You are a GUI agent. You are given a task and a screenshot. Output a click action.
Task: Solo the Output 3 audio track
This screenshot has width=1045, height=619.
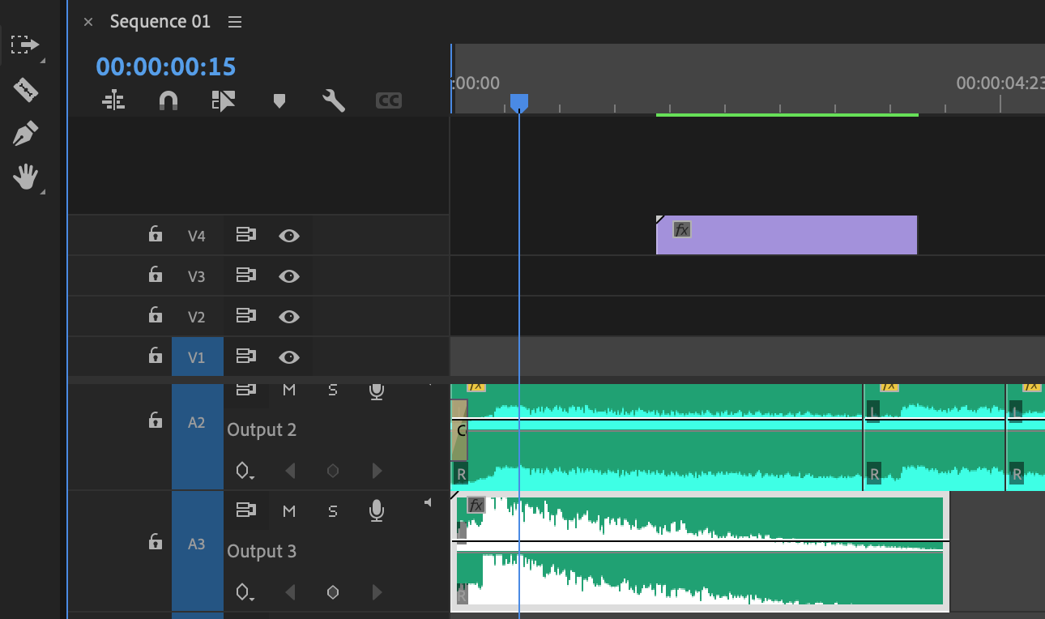(332, 510)
